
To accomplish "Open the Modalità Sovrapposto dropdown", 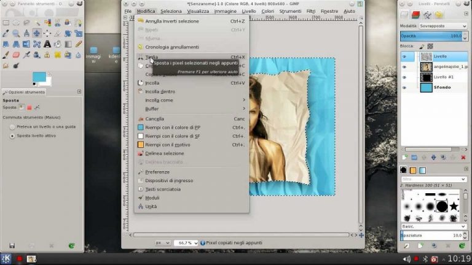I will (x=443, y=26).
